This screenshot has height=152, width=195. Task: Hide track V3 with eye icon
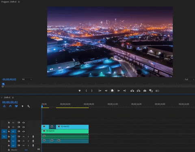click(24, 123)
